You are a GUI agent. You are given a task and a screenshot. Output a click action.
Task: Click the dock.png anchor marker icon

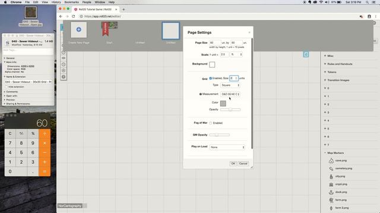click(331, 192)
